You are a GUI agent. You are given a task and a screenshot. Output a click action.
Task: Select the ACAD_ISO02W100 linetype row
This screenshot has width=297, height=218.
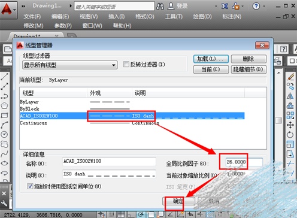(x=132, y=116)
